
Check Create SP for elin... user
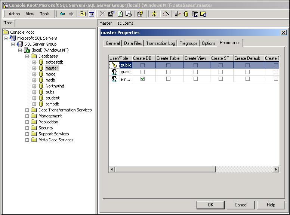tap(220, 79)
